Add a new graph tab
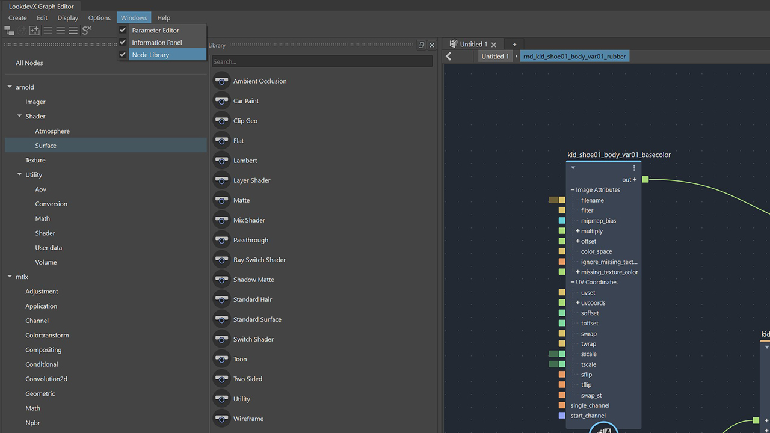This screenshot has height=433, width=770. [514, 44]
